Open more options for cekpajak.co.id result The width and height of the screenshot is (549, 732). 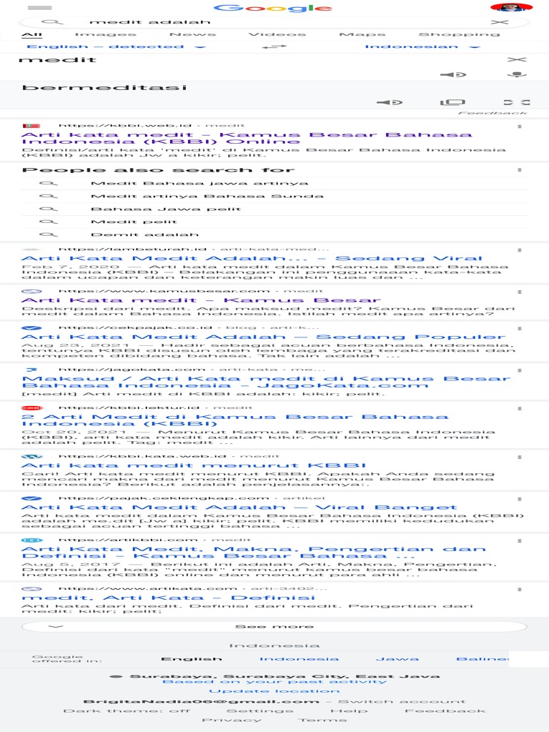tap(520, 329)
